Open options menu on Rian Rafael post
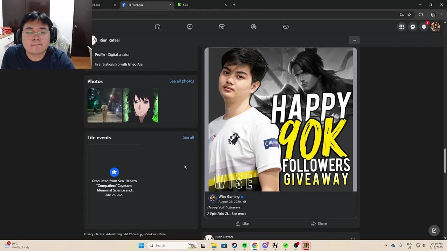This screenshot has width=447, height=251. tap(353, 239)
